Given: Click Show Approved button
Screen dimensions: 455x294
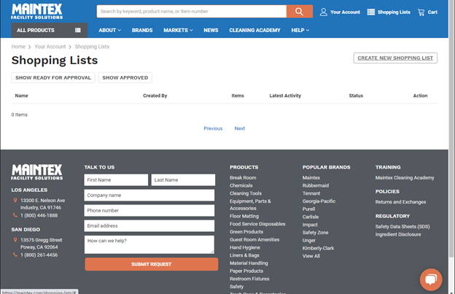Looking at the screenshot, I should point(125,78).
